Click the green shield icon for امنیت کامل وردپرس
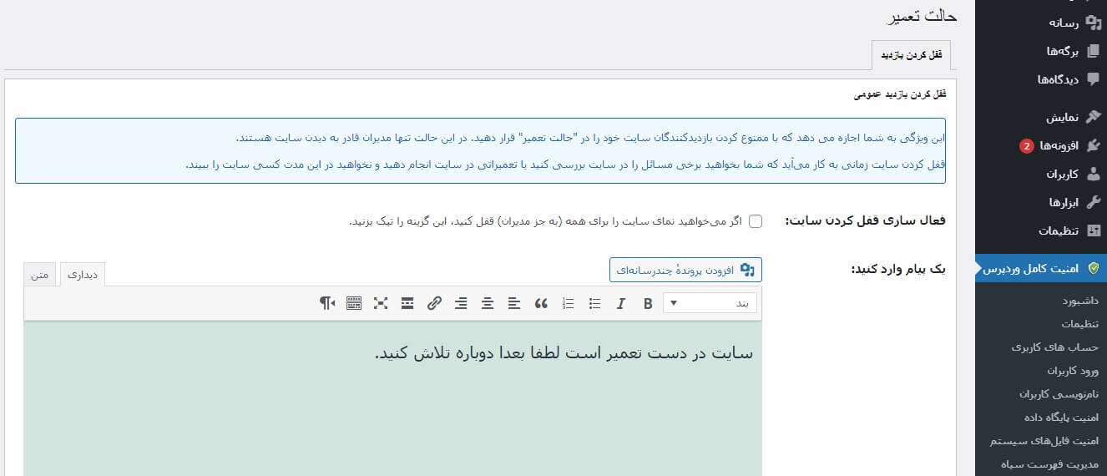The image size is (1107, 476). coord(1093,269)
